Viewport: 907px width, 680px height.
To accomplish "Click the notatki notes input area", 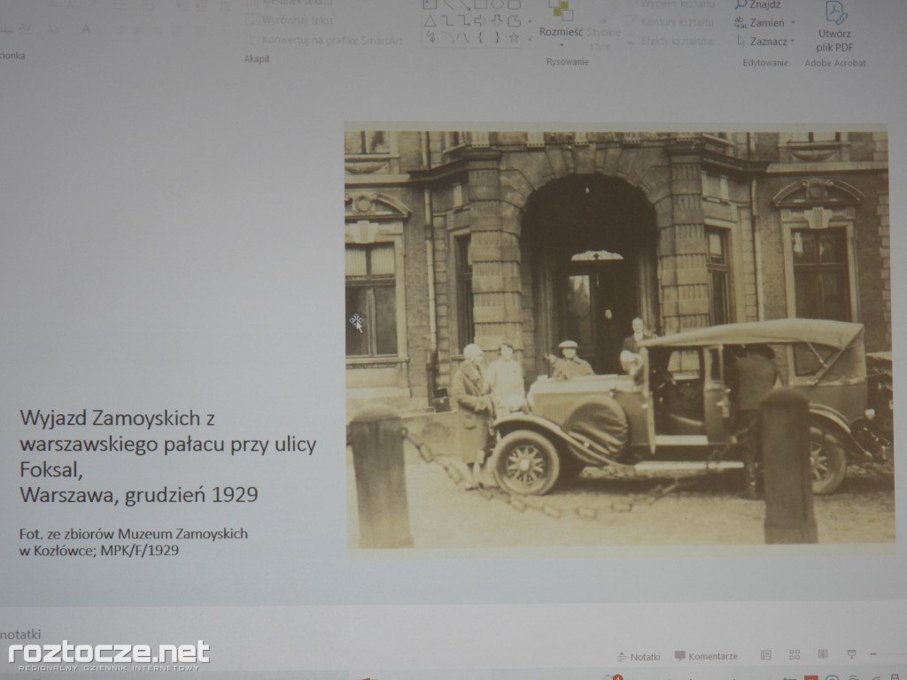I will pos(21,634).
